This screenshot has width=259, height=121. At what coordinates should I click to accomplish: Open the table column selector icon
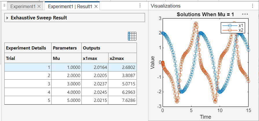(x=132, y=36)
